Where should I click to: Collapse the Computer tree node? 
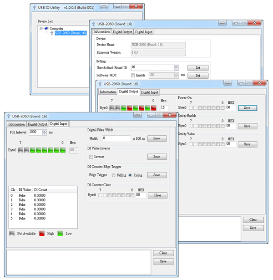click(41, 29)
